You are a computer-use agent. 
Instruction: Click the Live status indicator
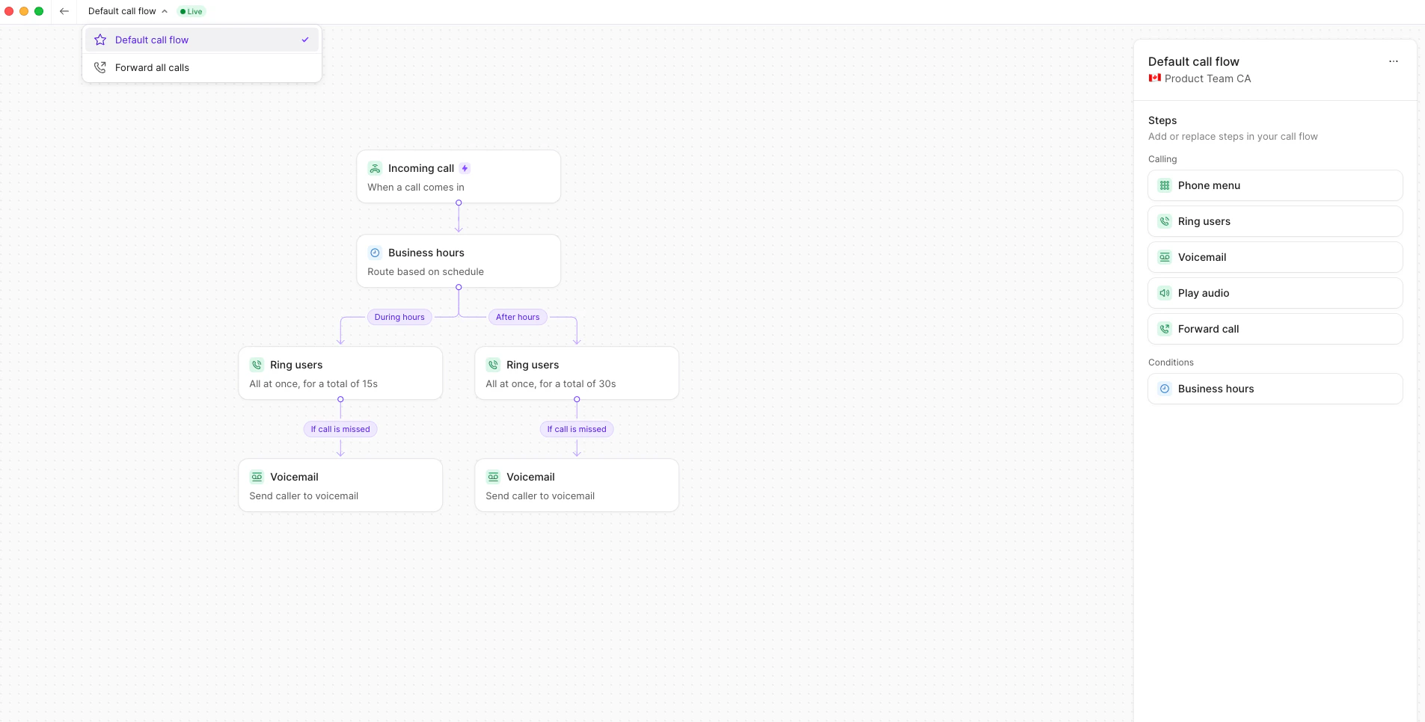point(191,11)
